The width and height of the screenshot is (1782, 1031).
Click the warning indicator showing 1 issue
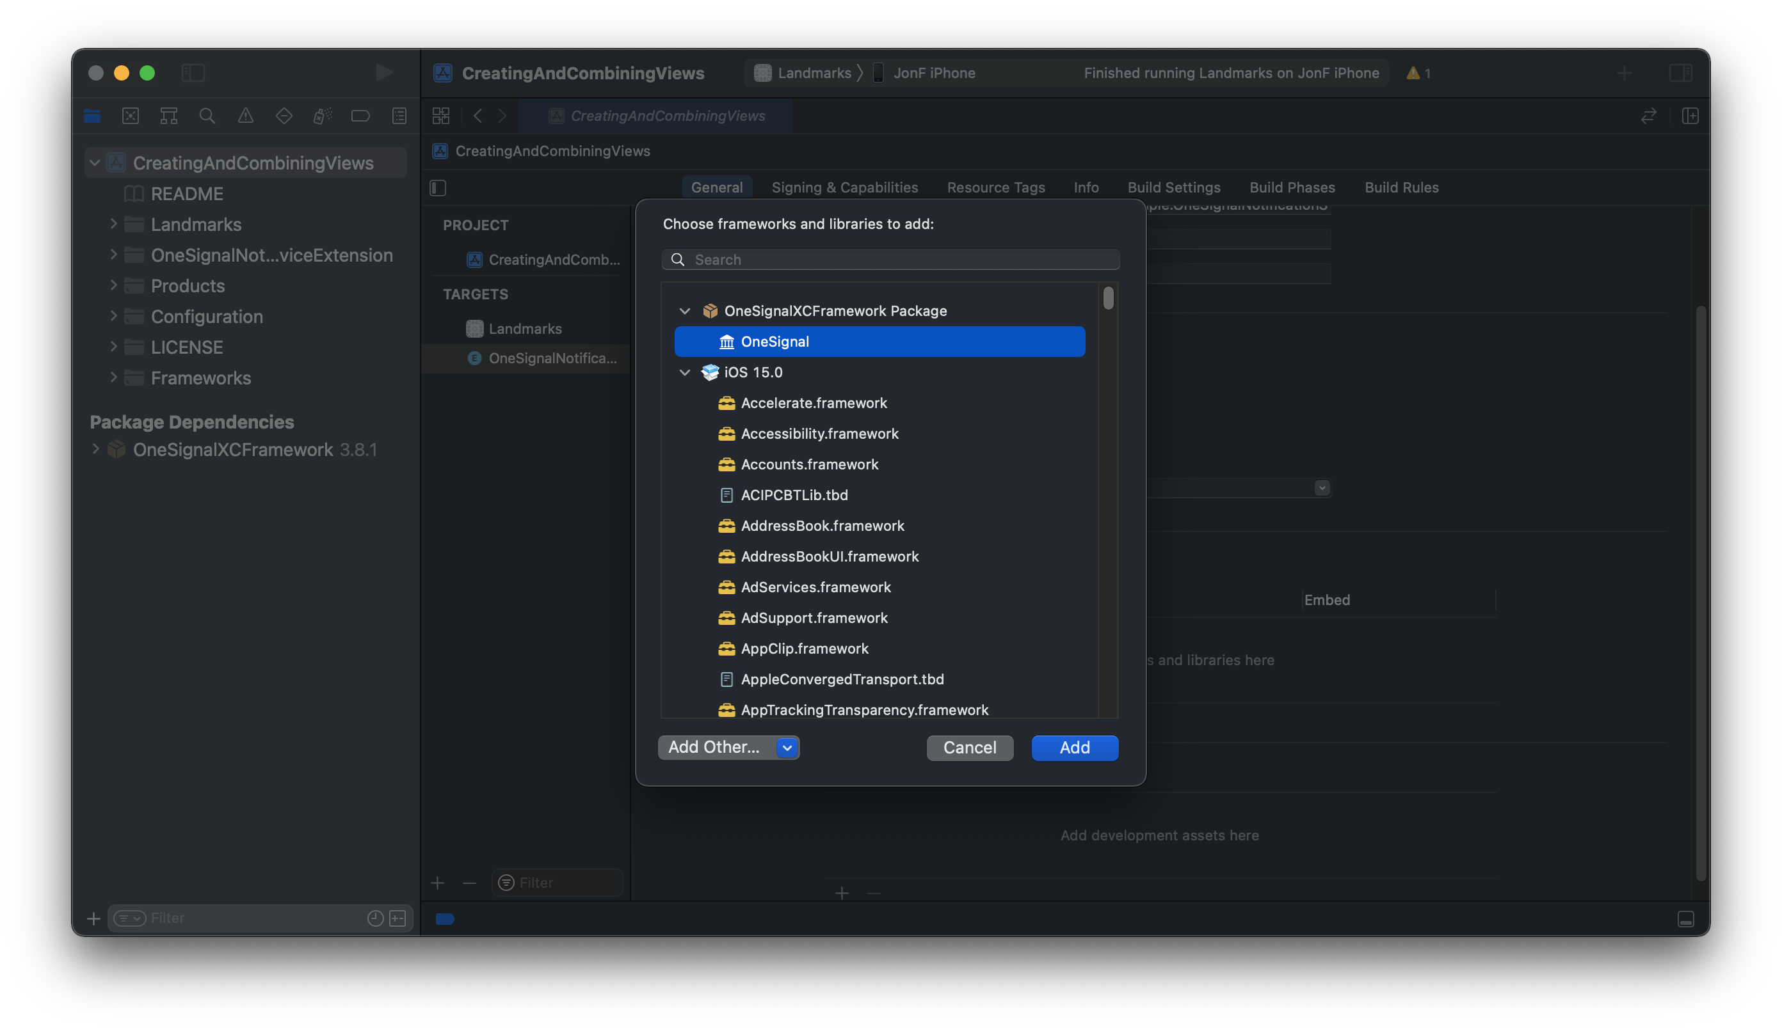1418,73
